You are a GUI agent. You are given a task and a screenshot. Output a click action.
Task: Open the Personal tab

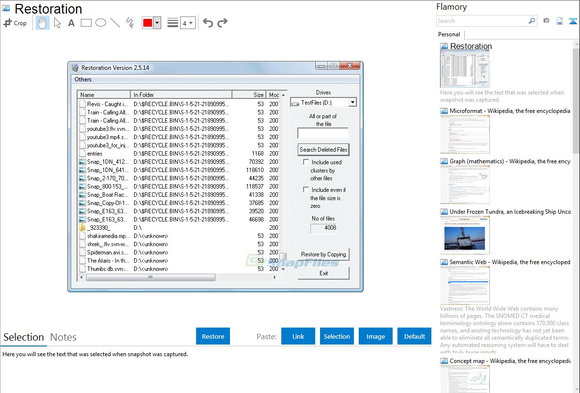[x=449, y=34]
